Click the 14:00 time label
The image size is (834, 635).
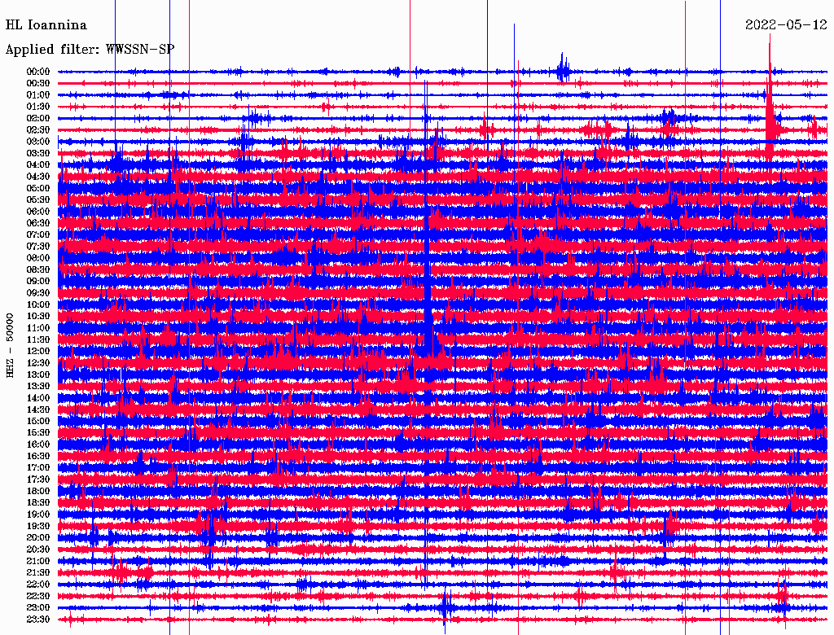tap(38, 398)
